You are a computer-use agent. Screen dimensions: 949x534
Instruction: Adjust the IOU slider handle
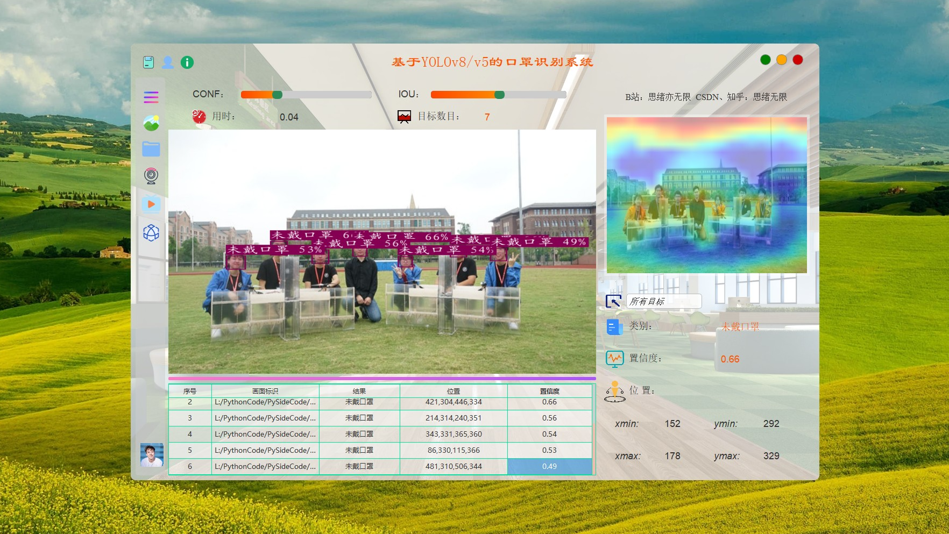click(x=499, y=95)
